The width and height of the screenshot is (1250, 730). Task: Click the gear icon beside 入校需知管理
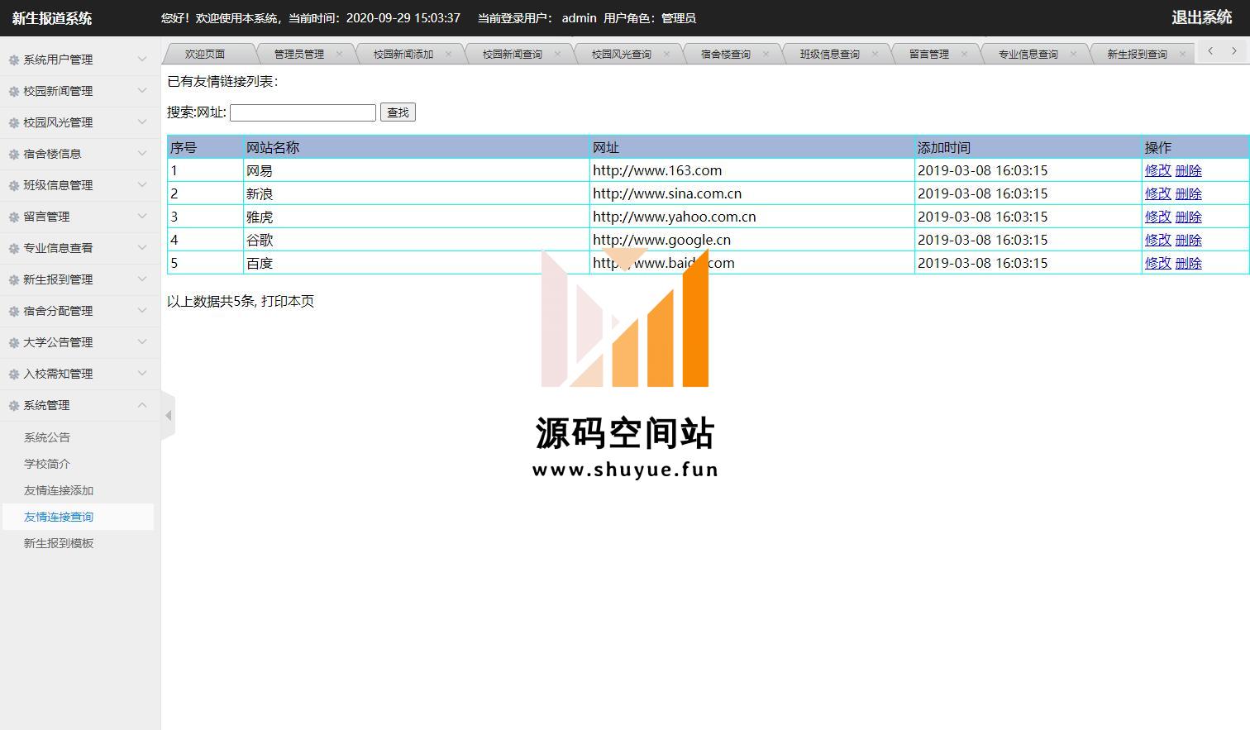pyautogui.click(x=14, y=374)
